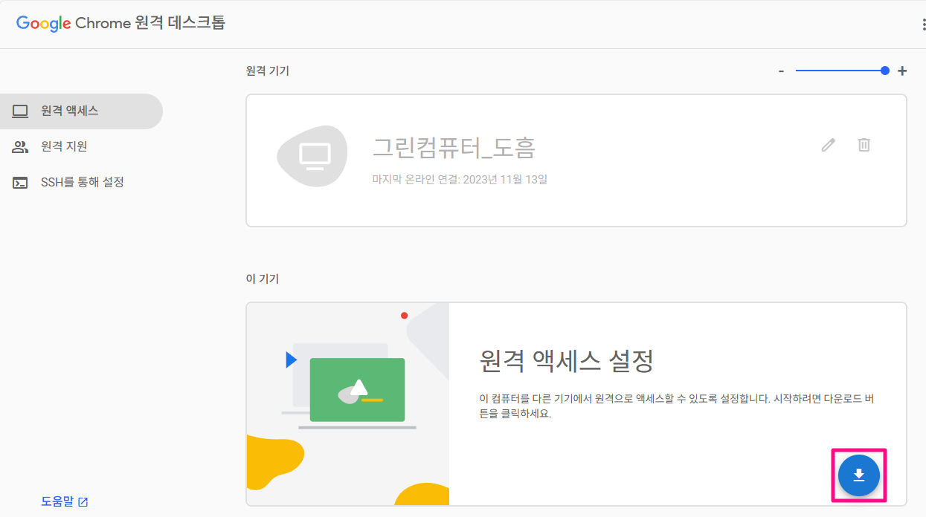
Task: Open the 원격 지원 sidebar tab
Action: click(x=80, y=147)
